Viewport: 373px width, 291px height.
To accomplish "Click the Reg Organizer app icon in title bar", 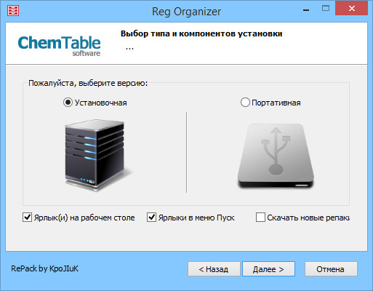I will coord(13,10).
